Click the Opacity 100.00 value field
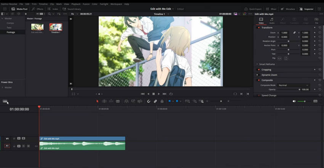 click(305, 90)
